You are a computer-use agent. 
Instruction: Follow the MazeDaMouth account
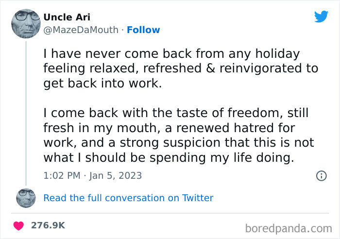tap(143, 30)
